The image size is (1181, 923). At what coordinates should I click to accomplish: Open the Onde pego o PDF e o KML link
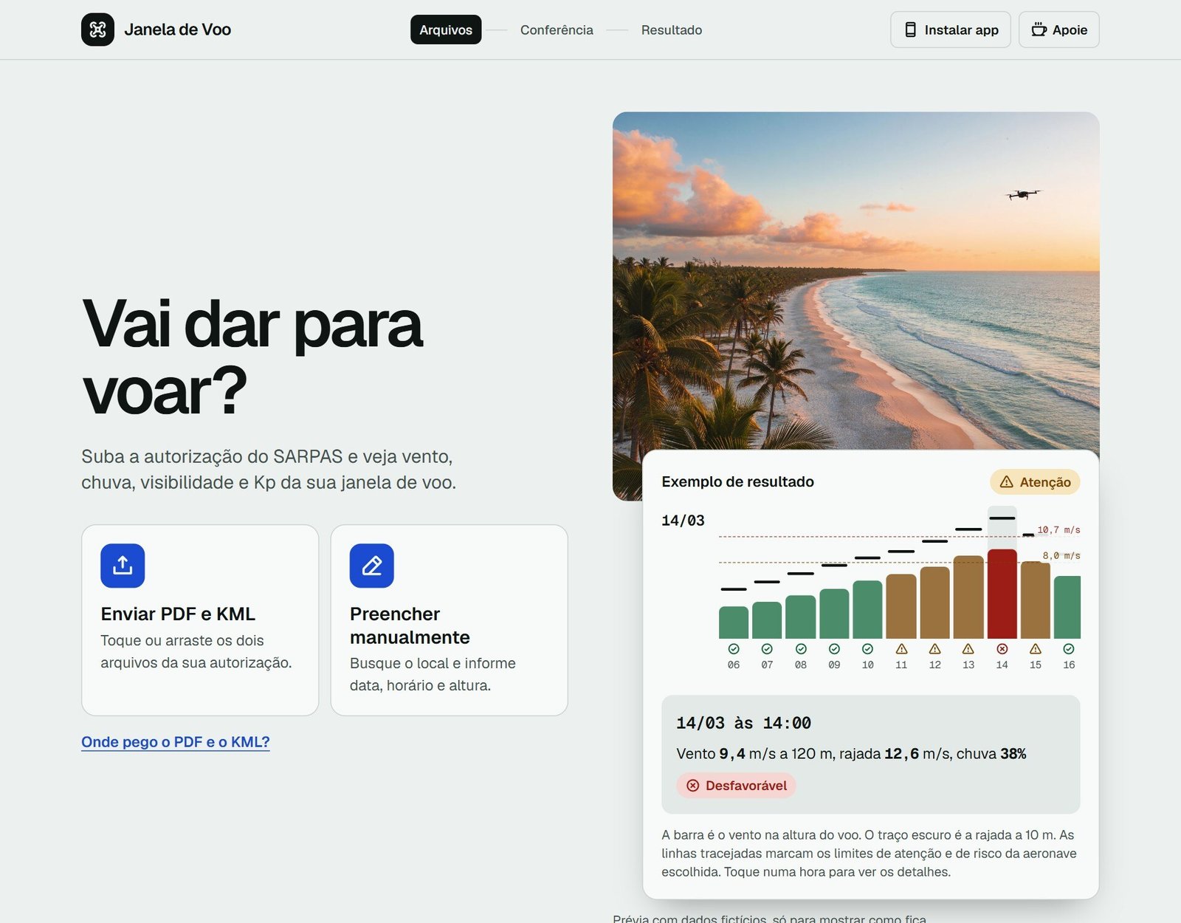(176, 742)
